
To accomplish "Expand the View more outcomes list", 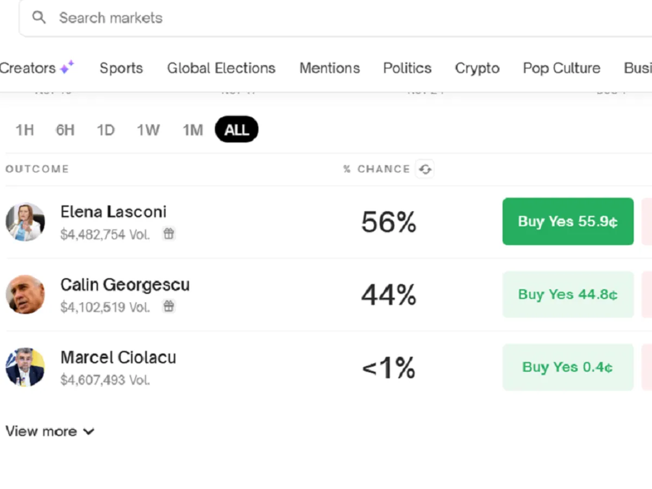I will (x=49, y=431).
